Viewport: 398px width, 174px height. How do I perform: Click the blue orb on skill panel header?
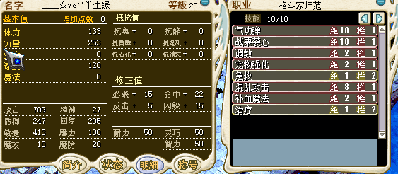pyautogui.click(x=381, y=2)
